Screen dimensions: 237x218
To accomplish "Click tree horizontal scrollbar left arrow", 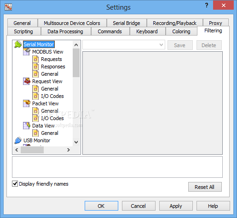I will click(17, 150).
